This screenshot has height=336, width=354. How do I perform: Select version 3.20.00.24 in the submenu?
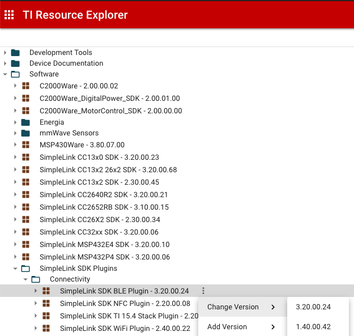point(318,307)
